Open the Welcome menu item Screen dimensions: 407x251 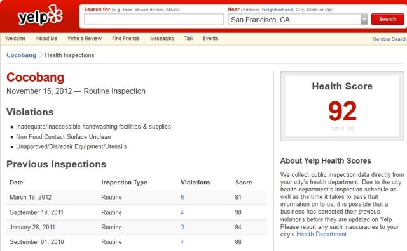coord(15,38)
